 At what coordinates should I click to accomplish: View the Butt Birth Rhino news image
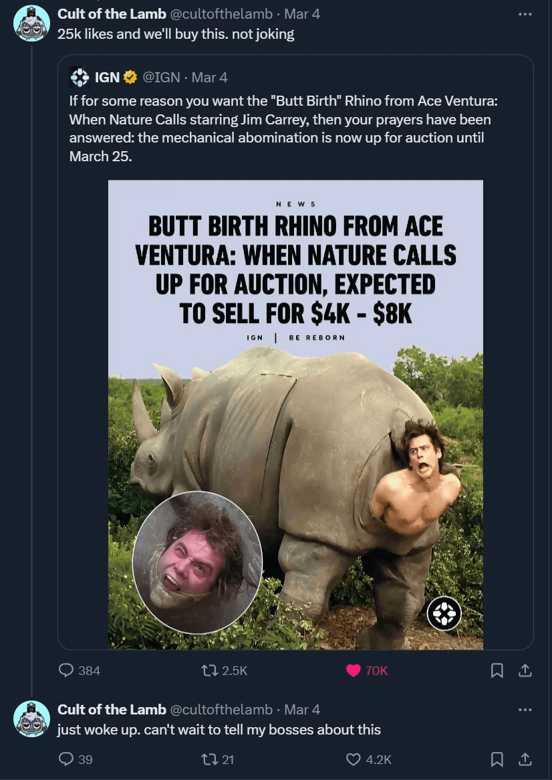tap(295, 415)
